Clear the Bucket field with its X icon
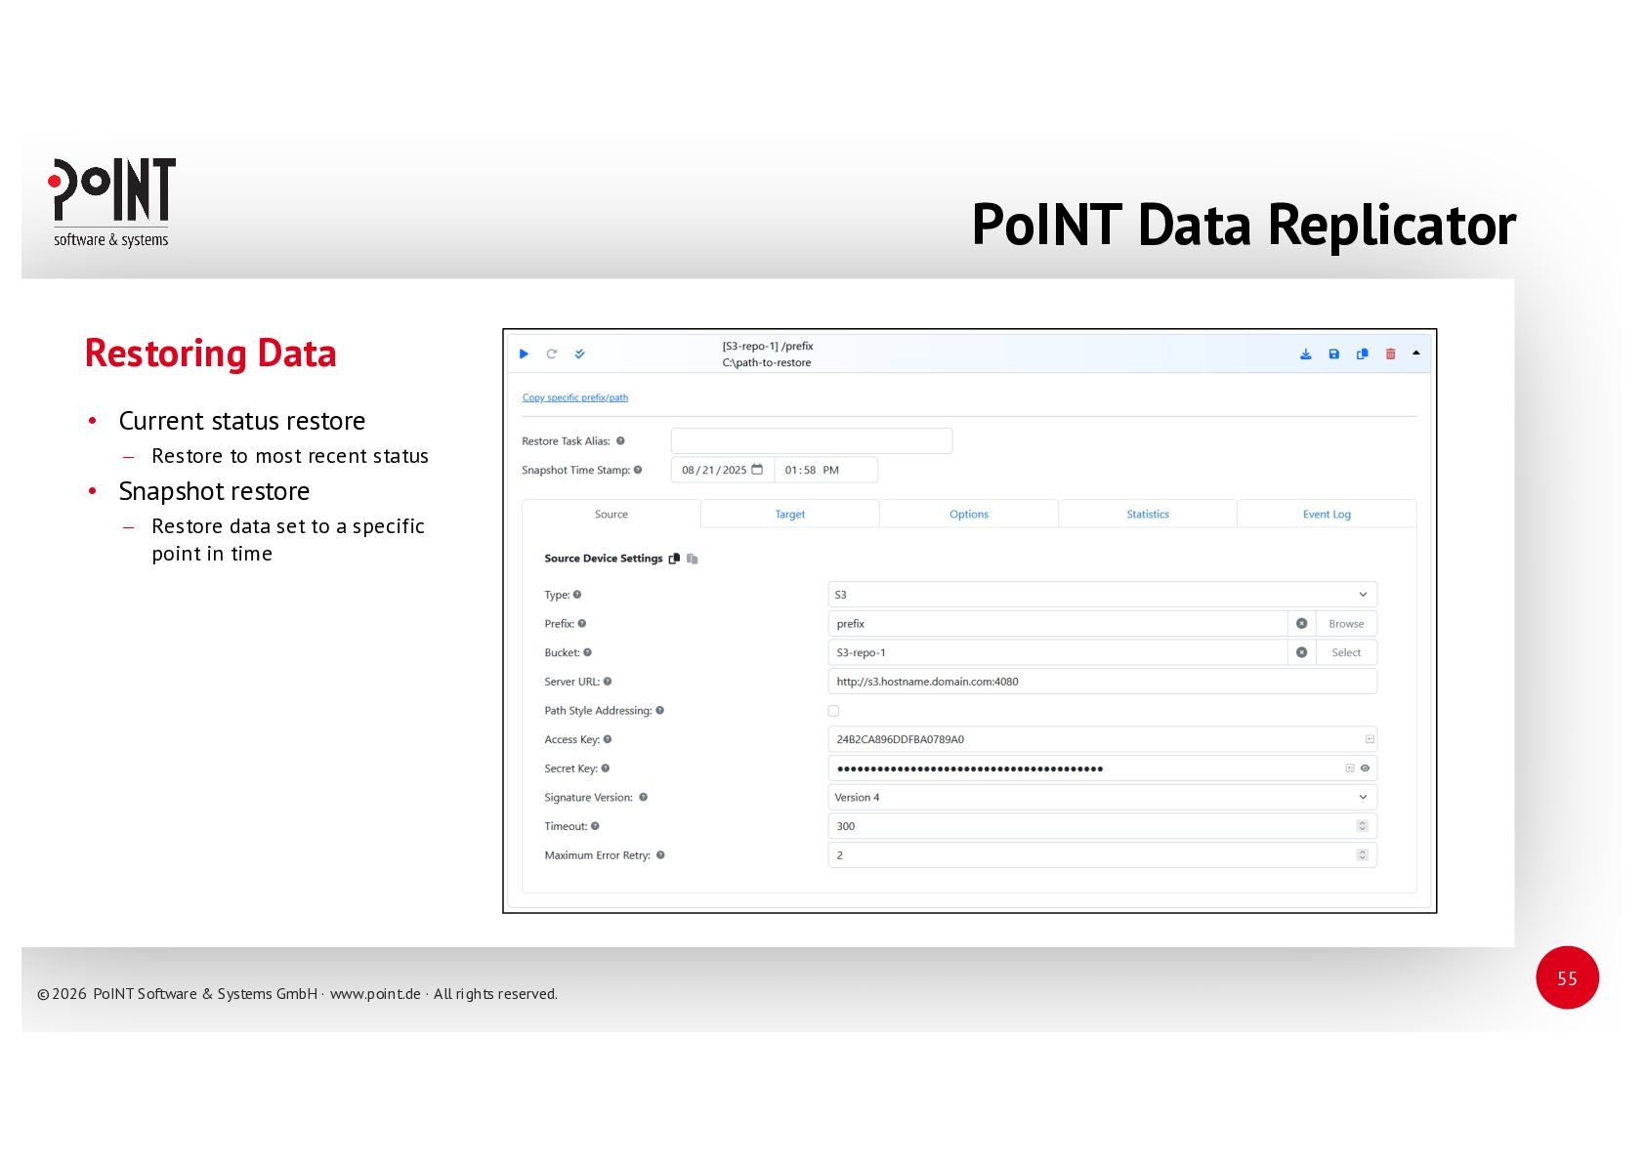The height and width of the screenshot is (1163, 1645). (1302, 652)
